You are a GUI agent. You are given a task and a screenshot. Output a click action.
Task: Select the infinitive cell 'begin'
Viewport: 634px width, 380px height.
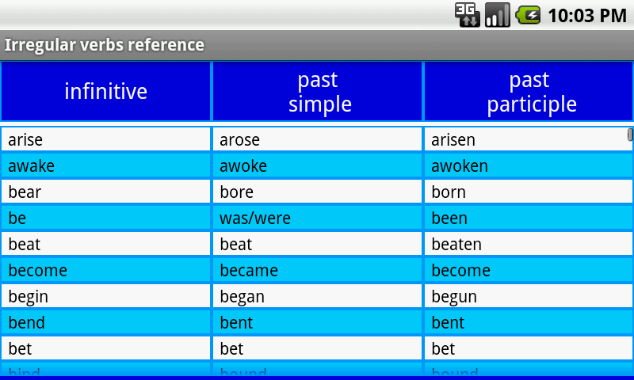pos(106,297)
